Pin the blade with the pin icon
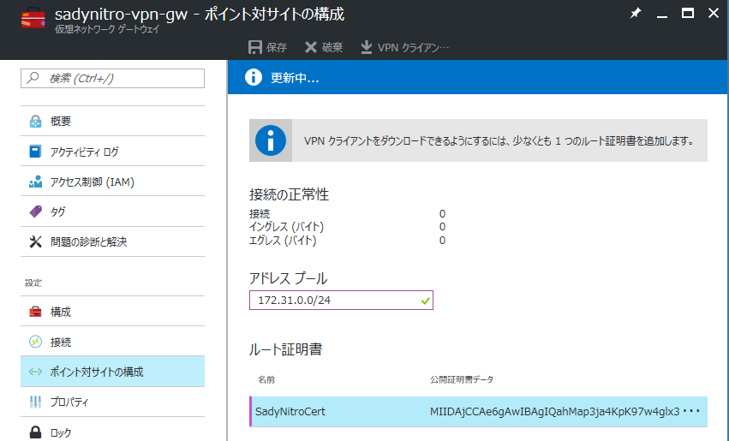Image resolution: width=729 pixels, height=441 pixels. click(x=635, y=14)
